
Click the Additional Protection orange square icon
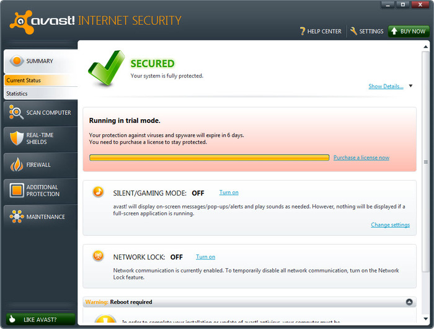(16, 191)
